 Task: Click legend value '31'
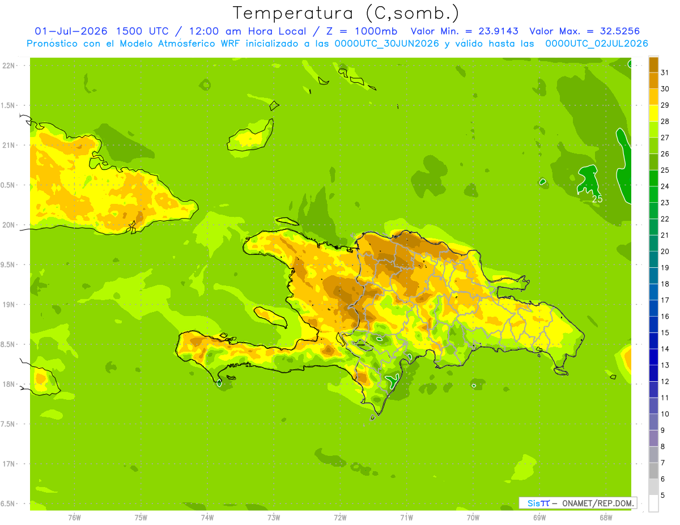click(x=665, y=72)
